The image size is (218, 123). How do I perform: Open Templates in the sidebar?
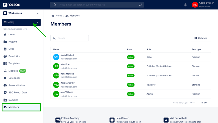[x=14, y=63]
